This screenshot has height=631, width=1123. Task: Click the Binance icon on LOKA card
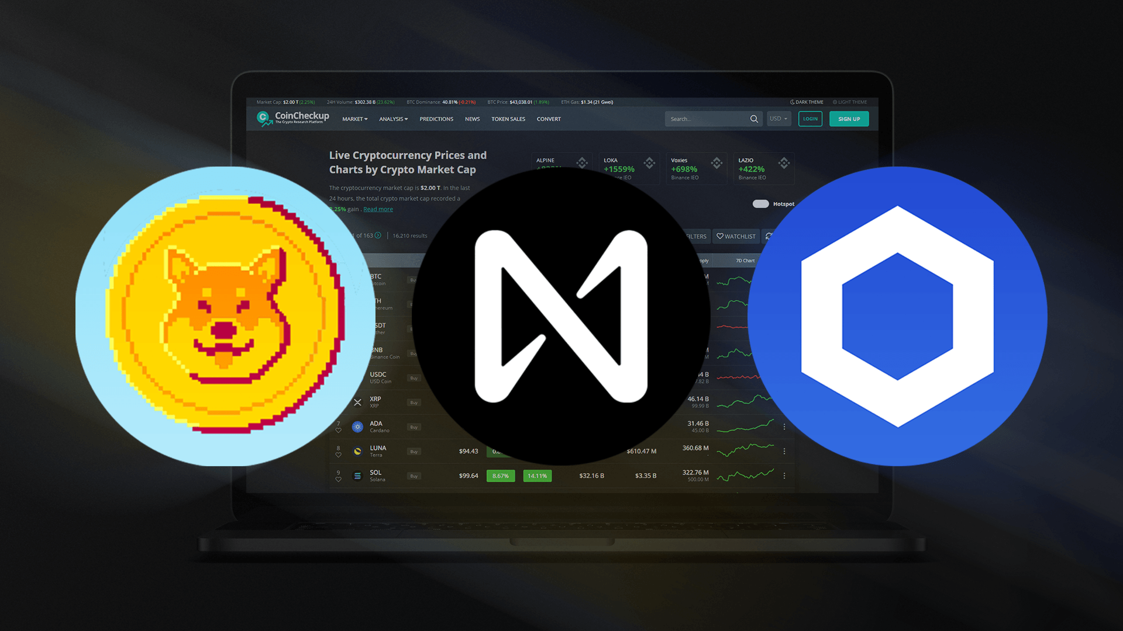click(649, 162)
